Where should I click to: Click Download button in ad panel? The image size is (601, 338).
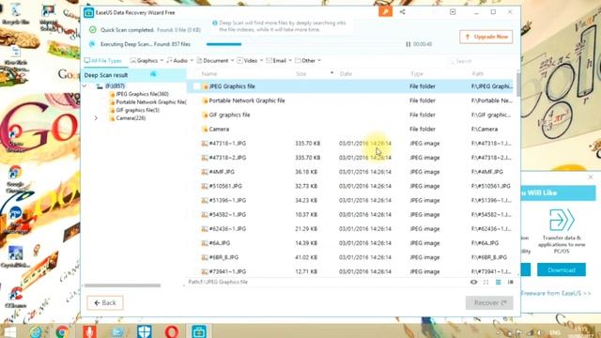(x=562, y=269)
